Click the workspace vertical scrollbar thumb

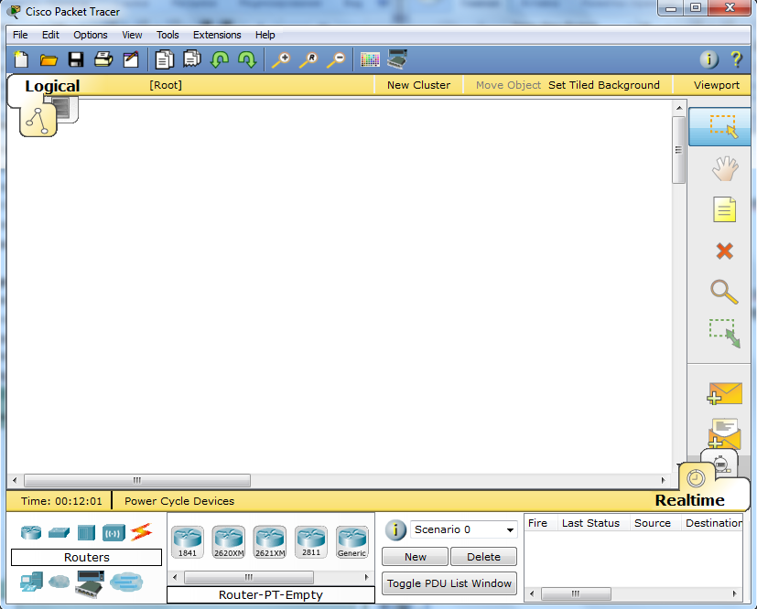point(678,150)
